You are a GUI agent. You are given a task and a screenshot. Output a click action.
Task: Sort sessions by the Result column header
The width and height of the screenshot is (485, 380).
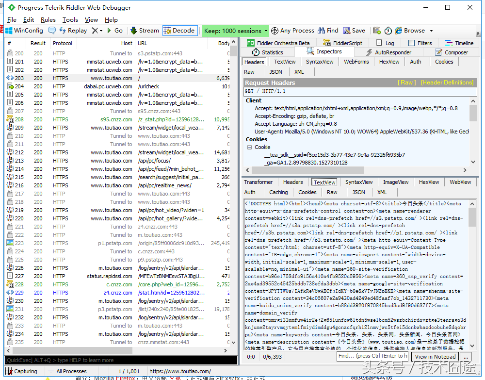pos(38,43)
